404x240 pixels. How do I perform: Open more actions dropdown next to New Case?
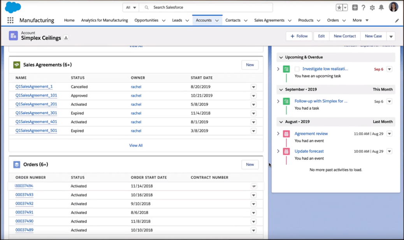pos(391,36)
